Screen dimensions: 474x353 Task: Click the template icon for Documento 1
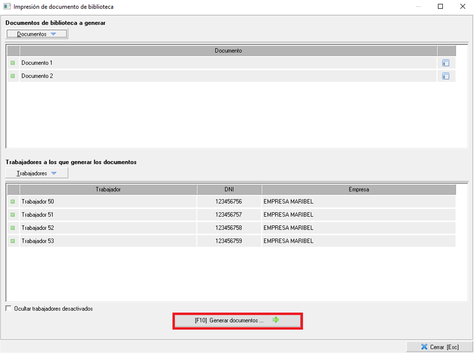pos(445,63)
